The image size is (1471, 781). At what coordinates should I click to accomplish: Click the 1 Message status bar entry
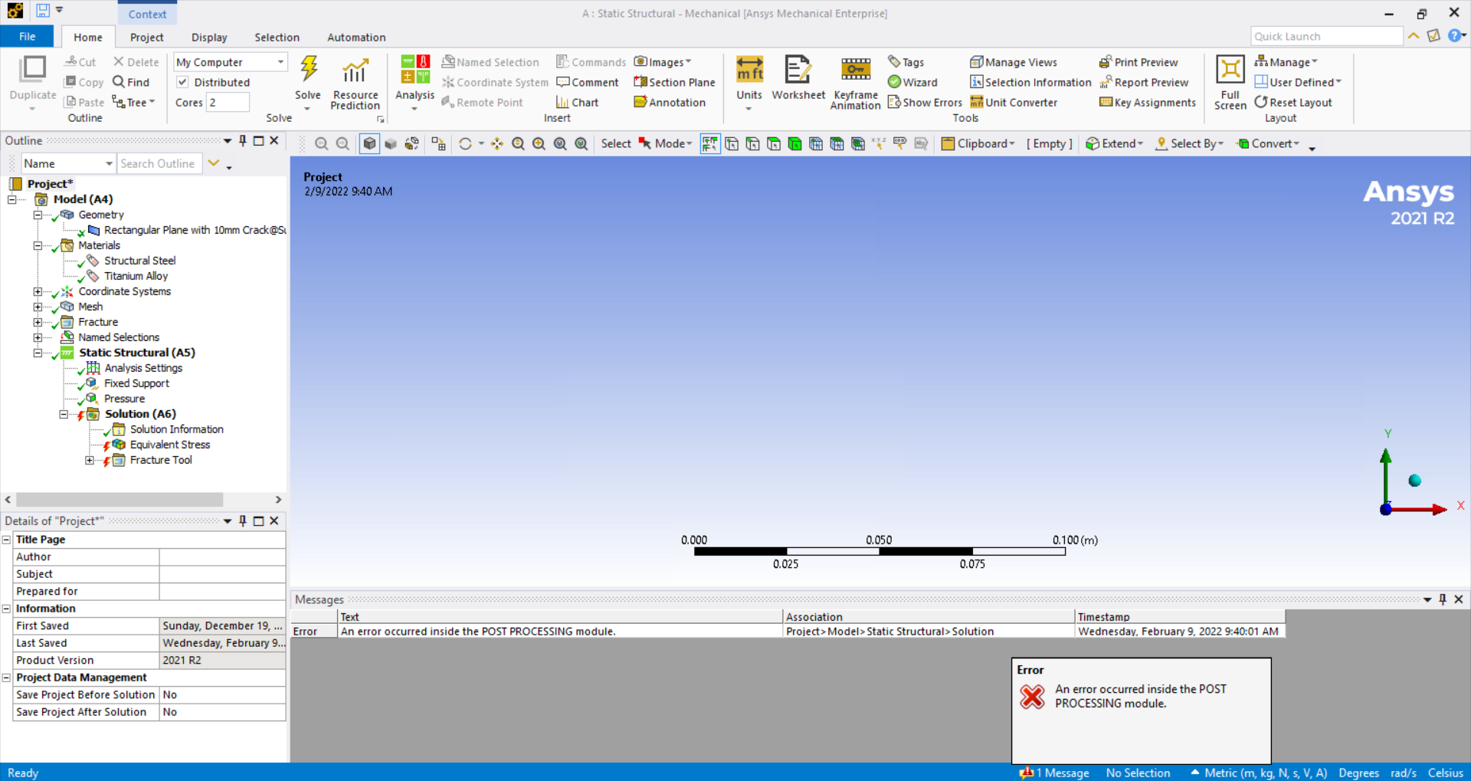(1054, 773)
